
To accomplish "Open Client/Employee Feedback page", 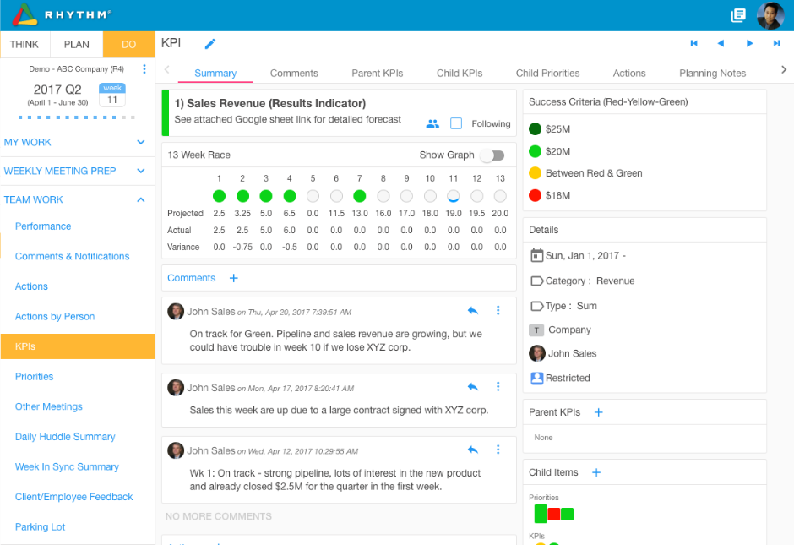I will [74, 497].
